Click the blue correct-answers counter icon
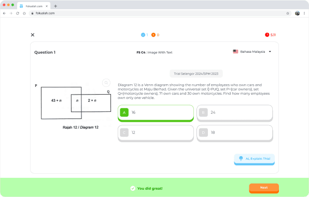309x197 pixels. [143, 35]
